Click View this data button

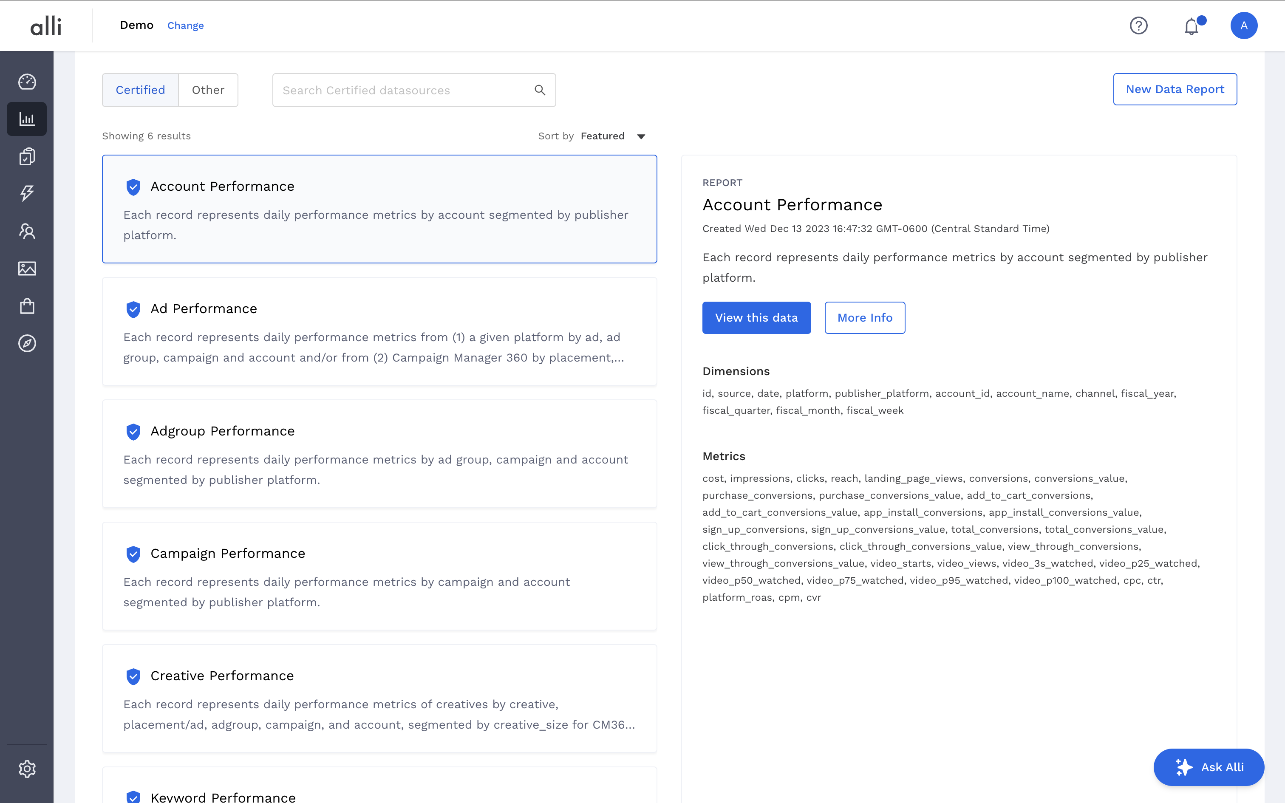(x=756, y=318)
